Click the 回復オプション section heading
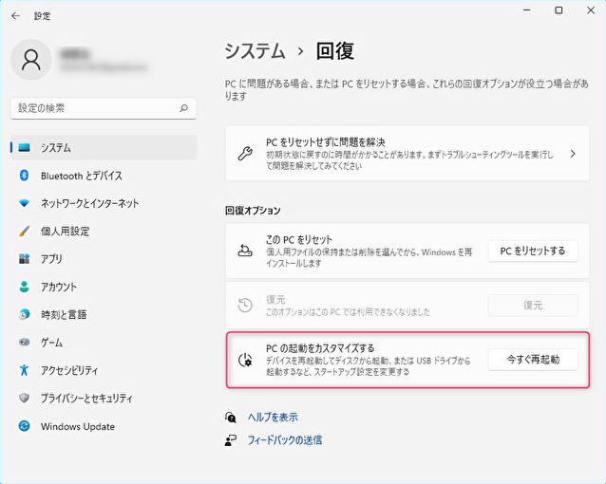 pyautogui.click(x=253, y=211)
